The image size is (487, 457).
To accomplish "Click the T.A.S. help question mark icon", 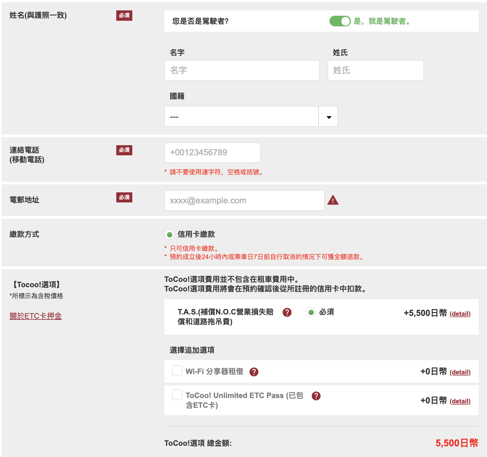I will [287, 312].
